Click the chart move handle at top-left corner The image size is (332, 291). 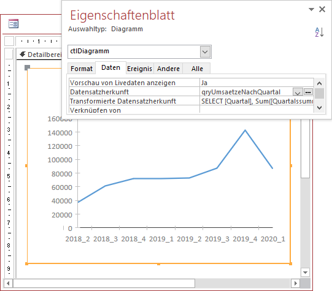(x=28, y=67)
